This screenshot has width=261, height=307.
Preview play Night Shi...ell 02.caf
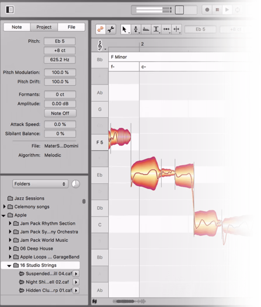coord(76,282)
